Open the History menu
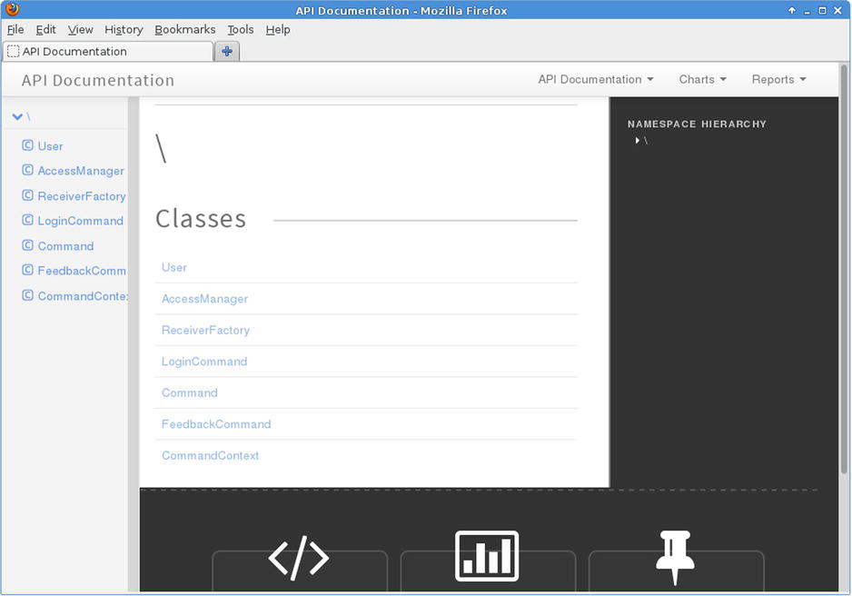852x596 pixels. [x=124, y=29]
